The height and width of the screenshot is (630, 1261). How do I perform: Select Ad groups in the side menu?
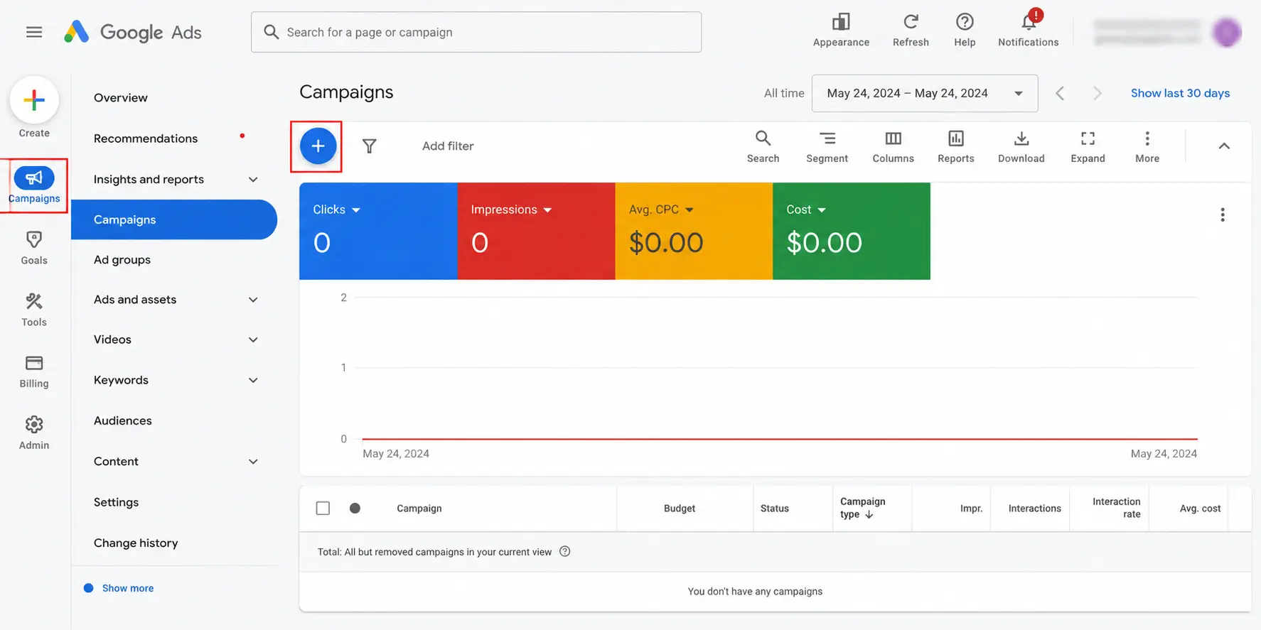coord(122,259)
